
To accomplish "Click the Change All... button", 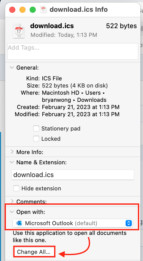I will 34,252.
